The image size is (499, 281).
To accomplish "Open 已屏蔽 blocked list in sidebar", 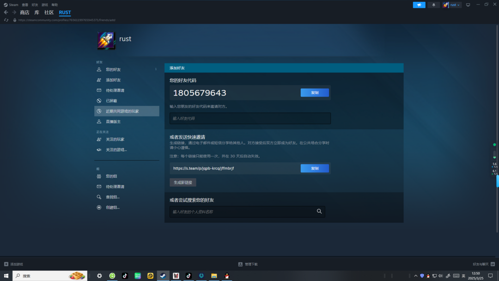I will (111, 101).
